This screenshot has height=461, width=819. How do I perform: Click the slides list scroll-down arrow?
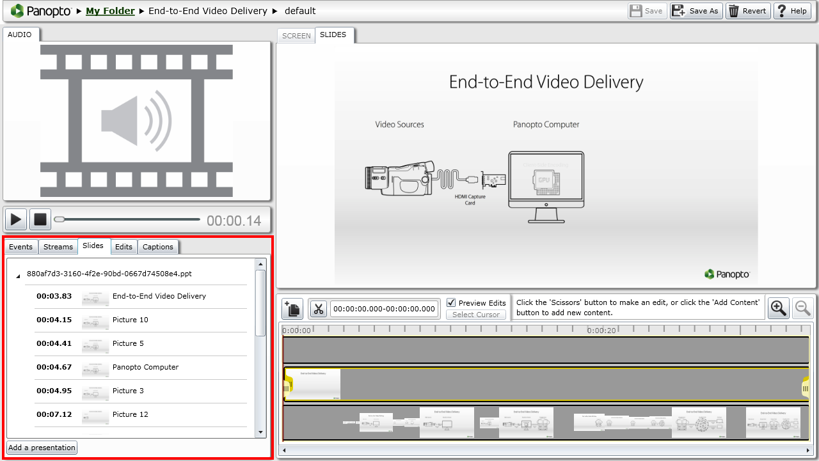pos(260,432)
